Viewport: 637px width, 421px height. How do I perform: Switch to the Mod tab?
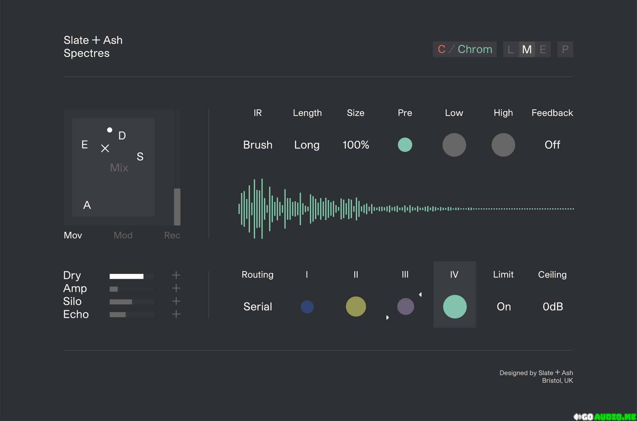pyautogui.click(x=123, y=235)
